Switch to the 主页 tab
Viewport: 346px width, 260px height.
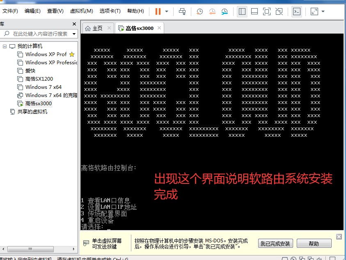[97, 28]
